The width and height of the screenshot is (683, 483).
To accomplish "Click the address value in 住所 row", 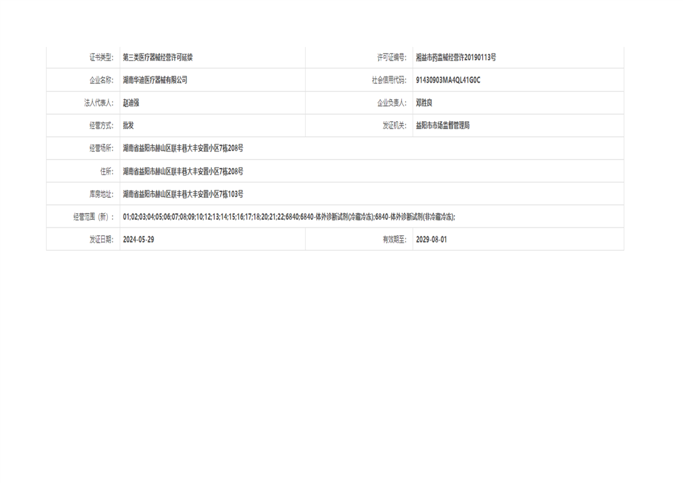I will click(183, 171).
